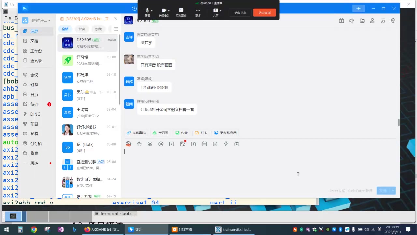Open the 我 (Bob) self chat
417x235 pixels.
(x=87, y=147)
